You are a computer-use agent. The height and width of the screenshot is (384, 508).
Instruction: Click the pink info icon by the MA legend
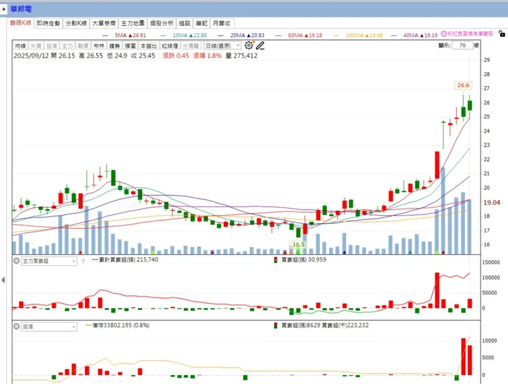tap(444, 34)
